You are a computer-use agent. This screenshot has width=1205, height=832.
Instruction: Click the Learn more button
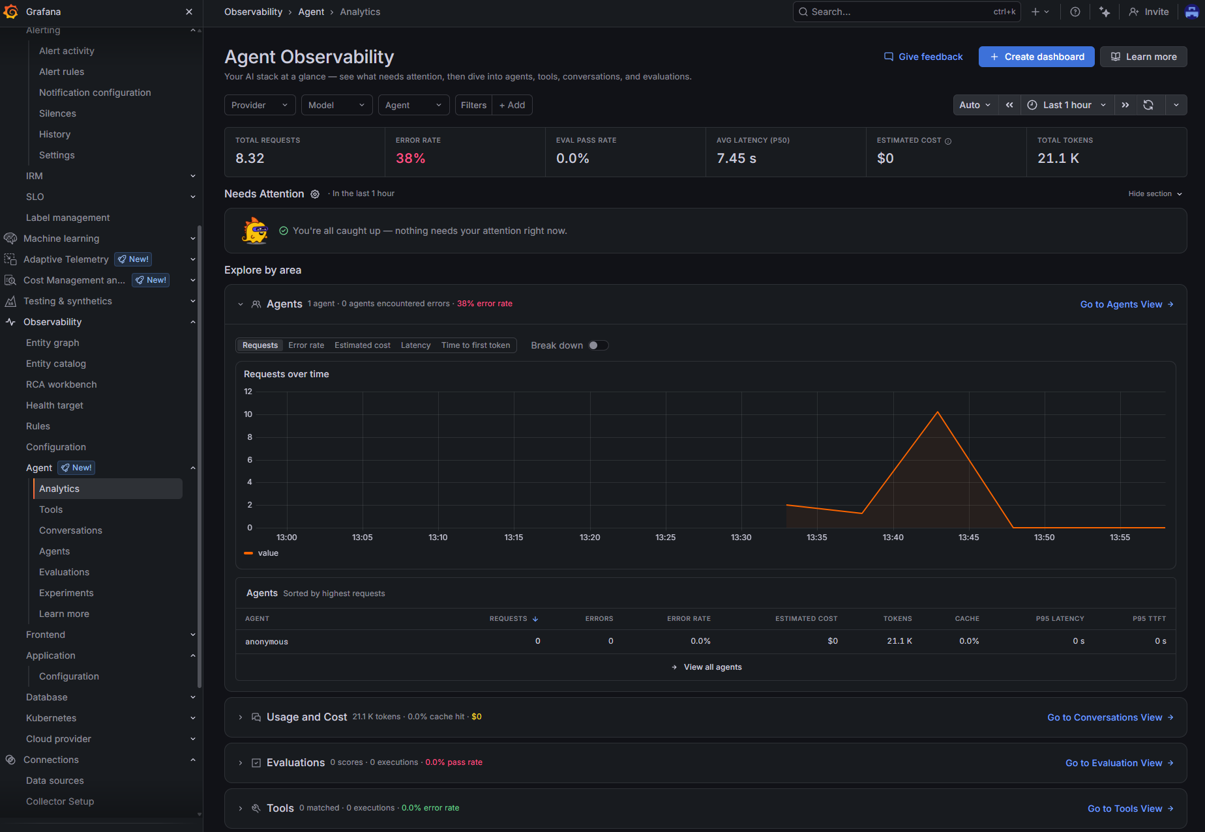click(1144, 57)
